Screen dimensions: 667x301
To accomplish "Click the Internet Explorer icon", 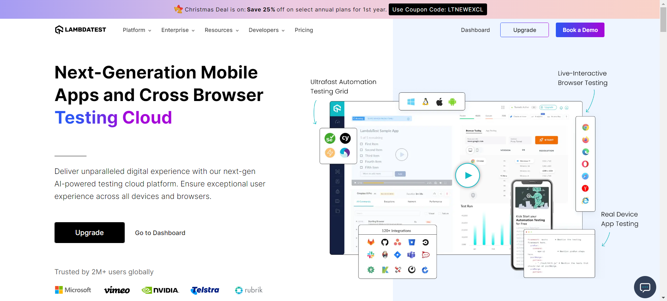I will click(585, 200).
